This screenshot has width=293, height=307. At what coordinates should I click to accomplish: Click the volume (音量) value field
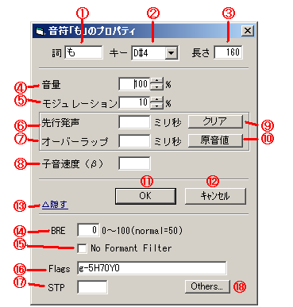click(x=134, y=84)
